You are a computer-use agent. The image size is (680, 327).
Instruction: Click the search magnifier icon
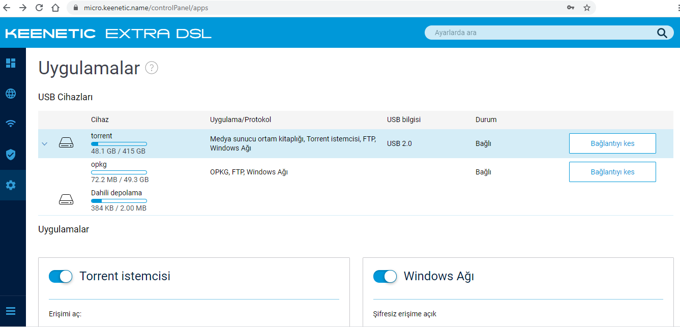pos(662,33)
